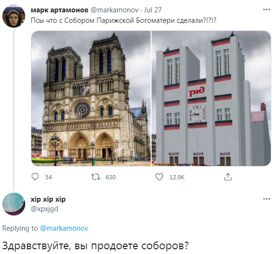This screenshot has width=276, height=254.
Task: Open the Jul 27 tweet timestamp
Action: pos(152,10)
